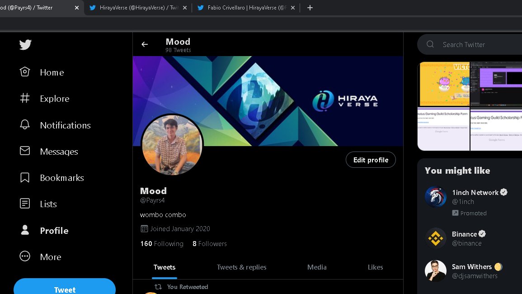522x294 pixels.
Task: Click the @1inch handle
Action: point(463,202)
